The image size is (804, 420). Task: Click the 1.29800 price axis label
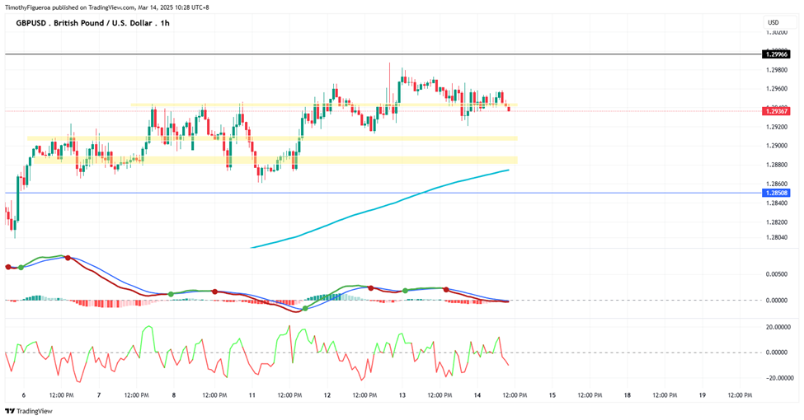tap(776, 70)
